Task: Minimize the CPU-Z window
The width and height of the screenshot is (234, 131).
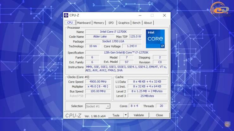Action: (x=140, y=15)
